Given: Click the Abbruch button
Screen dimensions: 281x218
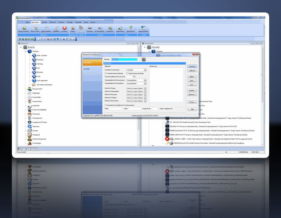Looking at the screenshot, I should [192, 71].
